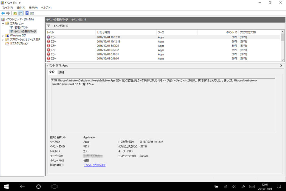The width and height of the screenshot is (286, 191).
Task: Sort by the 日付と時刻 column header
Action: point(126,32)
